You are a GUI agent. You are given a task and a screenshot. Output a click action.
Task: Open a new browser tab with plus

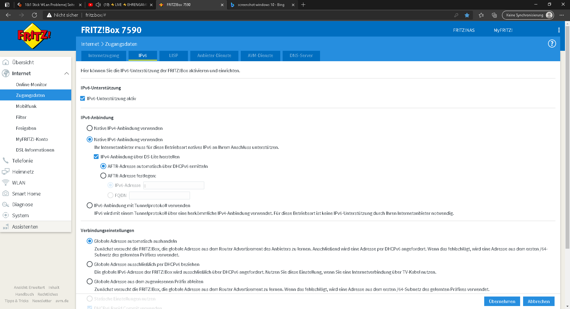point(303,5)
